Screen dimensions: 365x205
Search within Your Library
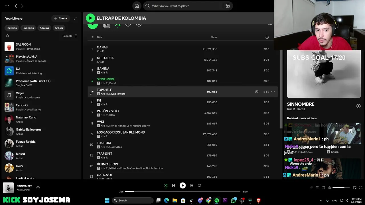pyautogui.click(x=8, y=36)
